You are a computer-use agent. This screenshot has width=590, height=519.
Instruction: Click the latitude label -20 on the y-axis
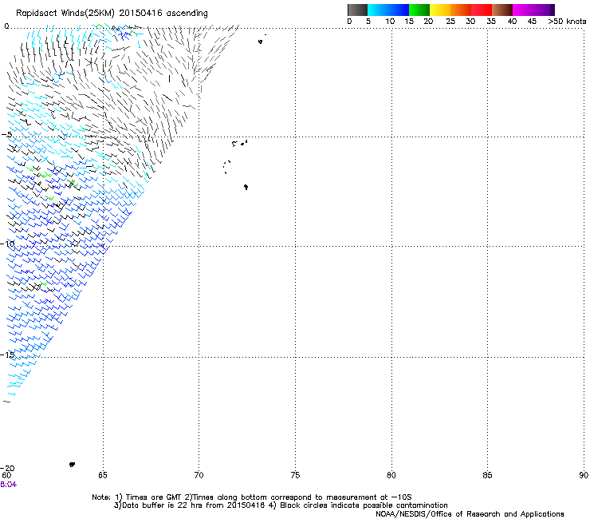[7, 468]
